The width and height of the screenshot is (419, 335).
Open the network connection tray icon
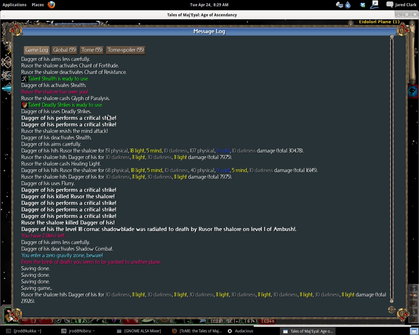339,5
